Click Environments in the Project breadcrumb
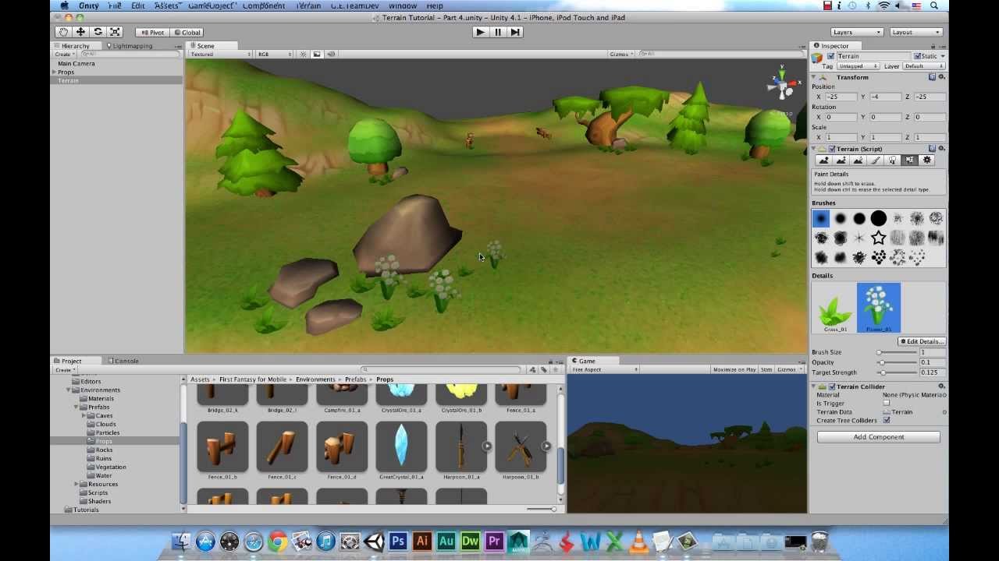This screenshot has width=999, height=561. pyautogui.click(x=315, y=379)
